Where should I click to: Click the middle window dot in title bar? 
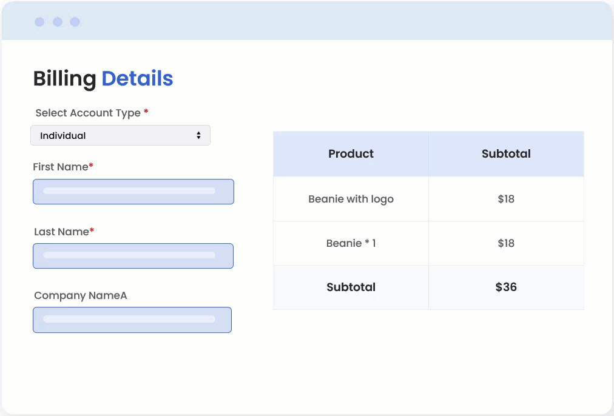pyautogui.click(x=58, y=22)
